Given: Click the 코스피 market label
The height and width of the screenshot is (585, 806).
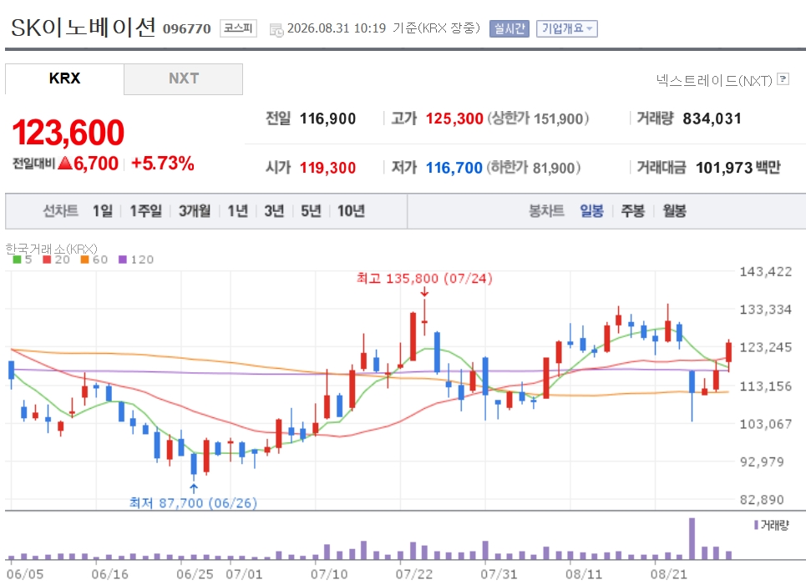Looking at the screenshot, I should [239, 28].
